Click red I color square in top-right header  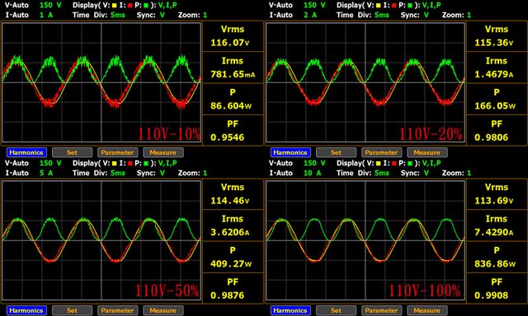point(394,6)
